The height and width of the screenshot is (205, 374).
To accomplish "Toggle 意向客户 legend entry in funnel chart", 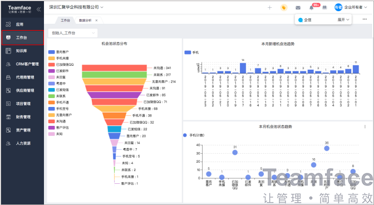I will [x=58, y=52].
